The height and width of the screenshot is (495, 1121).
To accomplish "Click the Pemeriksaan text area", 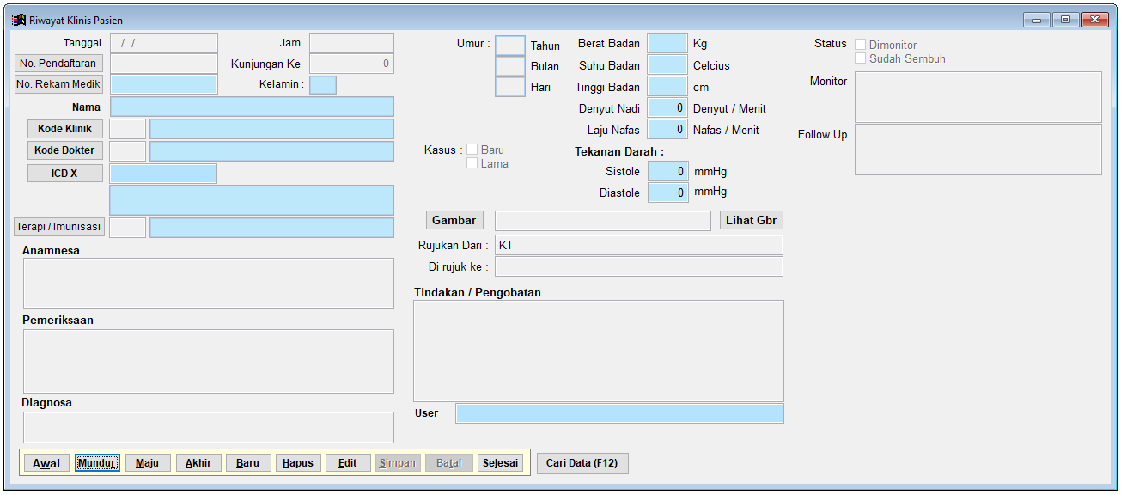I will click(209, 361).
